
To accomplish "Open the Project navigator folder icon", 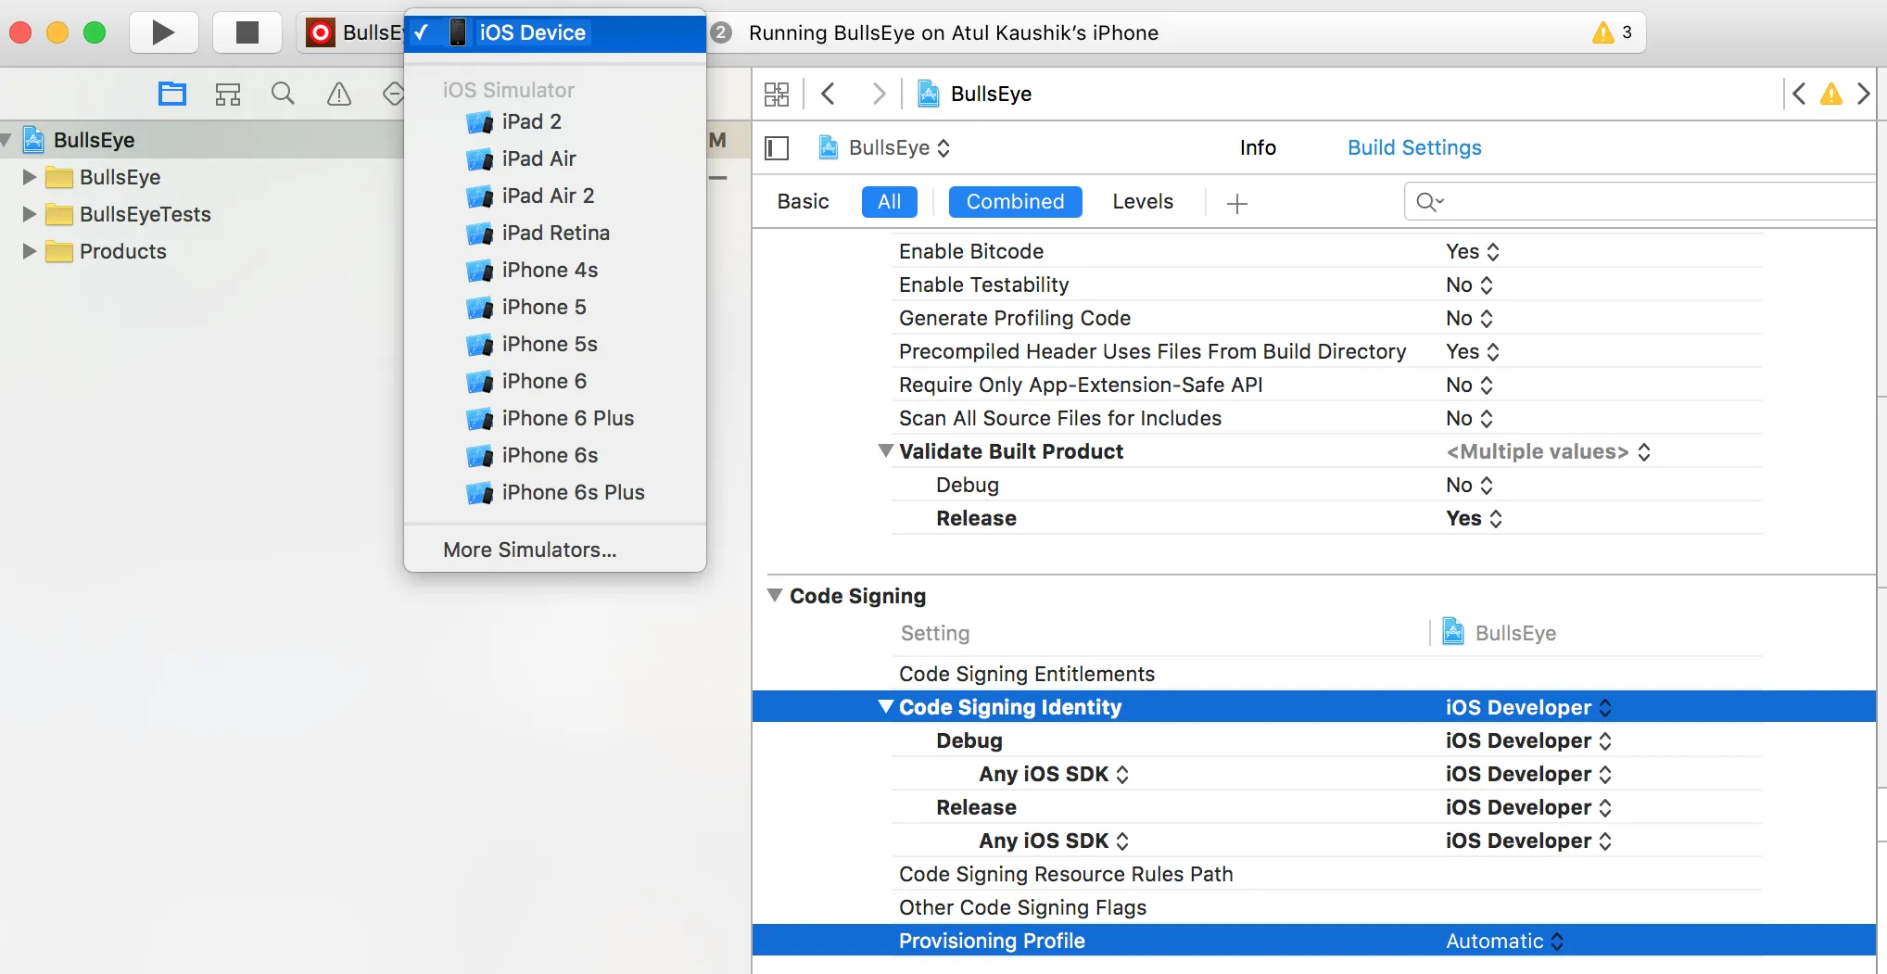I will [x=172, y=94].
